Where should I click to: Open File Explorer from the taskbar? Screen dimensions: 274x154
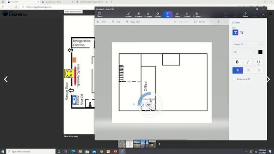click(x=80, y=151)
